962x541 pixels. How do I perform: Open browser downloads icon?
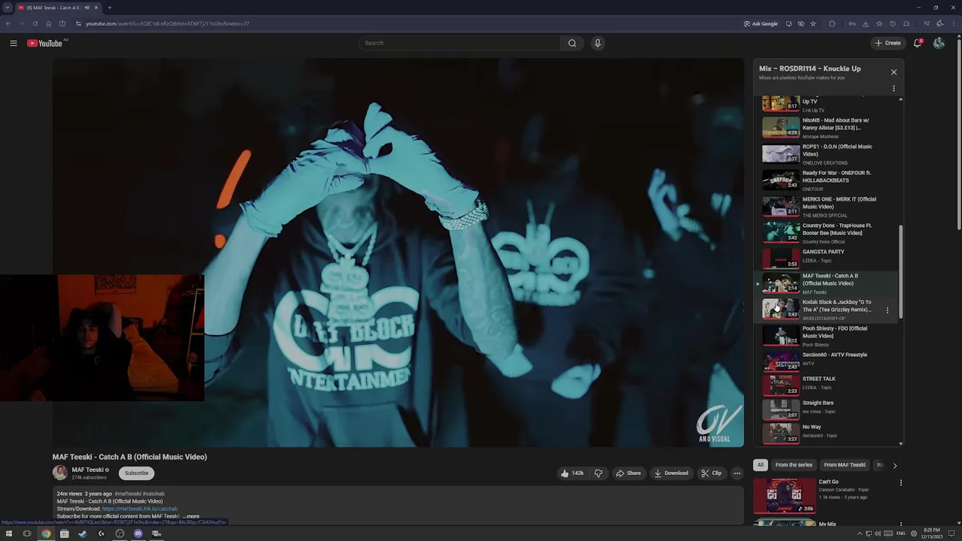click(x=865, y=23)
